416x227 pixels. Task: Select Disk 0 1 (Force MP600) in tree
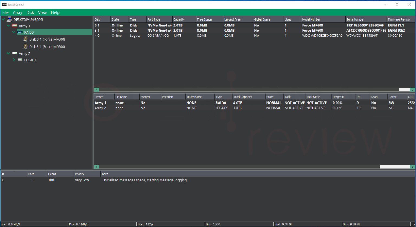point(47,39)
